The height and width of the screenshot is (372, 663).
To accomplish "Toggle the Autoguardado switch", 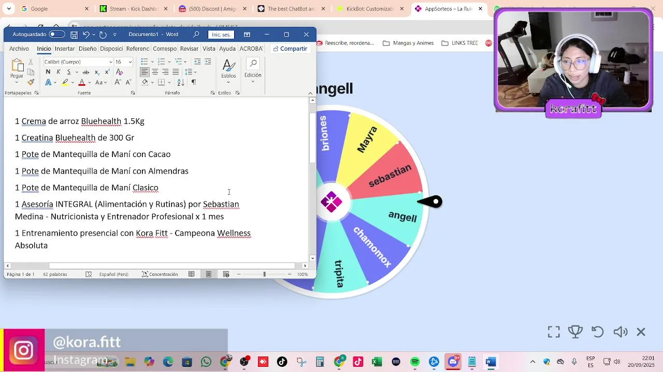I will point(56,35).
